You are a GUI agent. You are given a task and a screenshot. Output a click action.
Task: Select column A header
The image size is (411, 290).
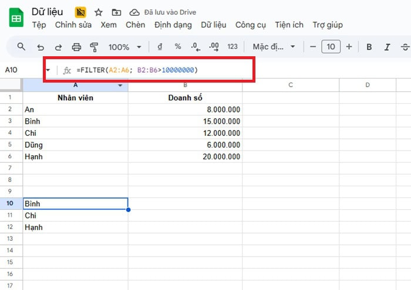coord(76,85)
